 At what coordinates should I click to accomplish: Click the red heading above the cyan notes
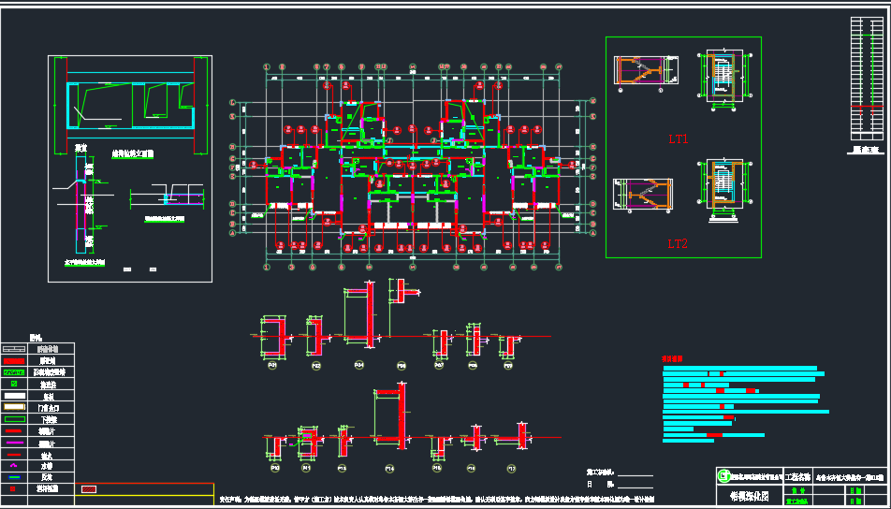click(672, 359)
